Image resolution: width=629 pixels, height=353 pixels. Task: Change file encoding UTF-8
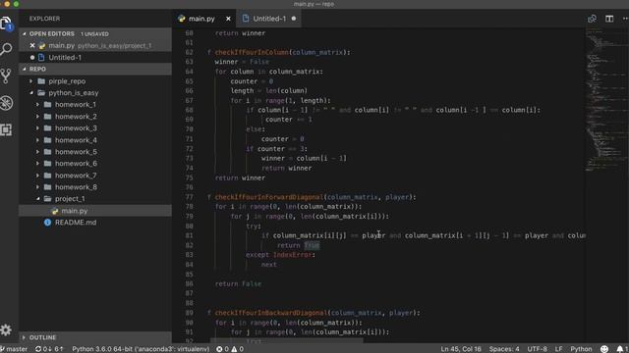pyautogui.click(x=537, y=349)
